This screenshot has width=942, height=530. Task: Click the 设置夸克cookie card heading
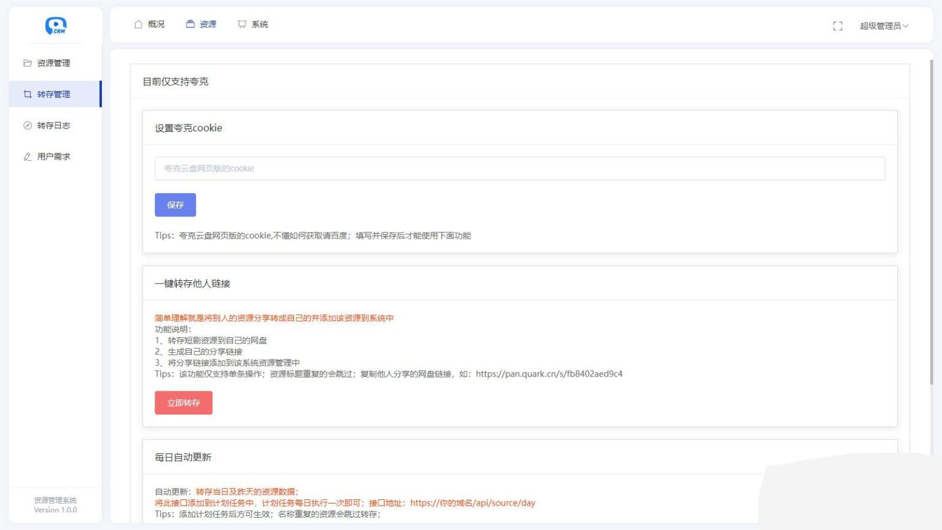click(188, 128)
